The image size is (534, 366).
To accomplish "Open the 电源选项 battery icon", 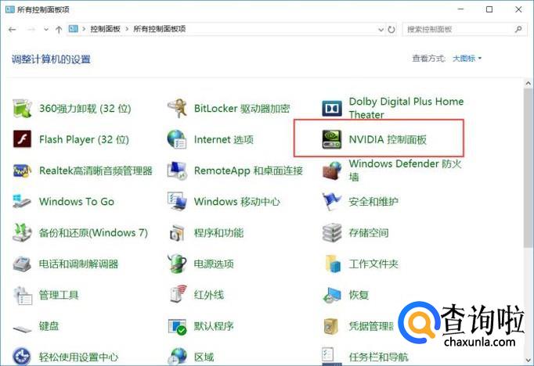I will pos(177,264).
